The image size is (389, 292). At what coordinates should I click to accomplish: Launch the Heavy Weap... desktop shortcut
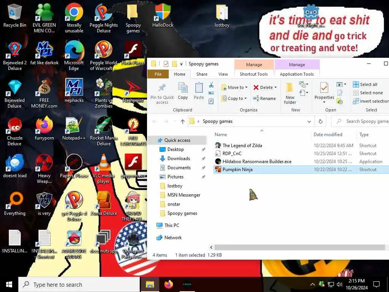[44, 169]
